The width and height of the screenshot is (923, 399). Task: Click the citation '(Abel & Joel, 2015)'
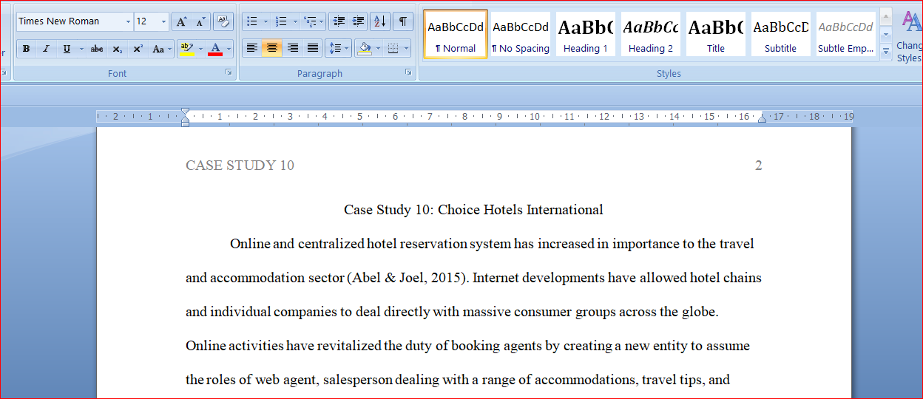click(x=407, y=279)
